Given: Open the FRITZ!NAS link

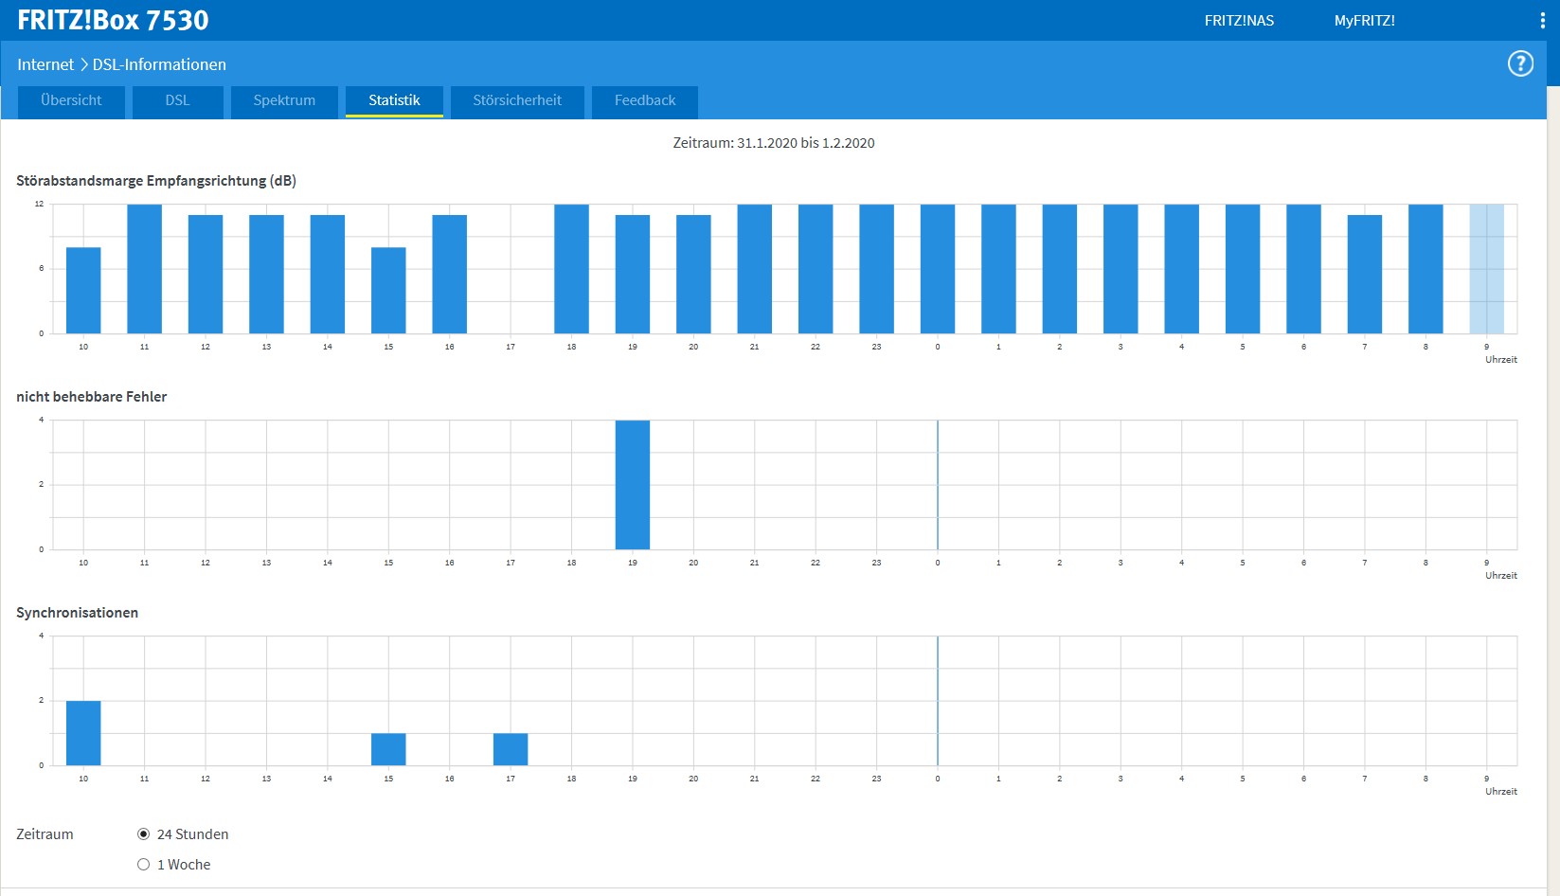Looking at the screenshot, I should 1239,21.
